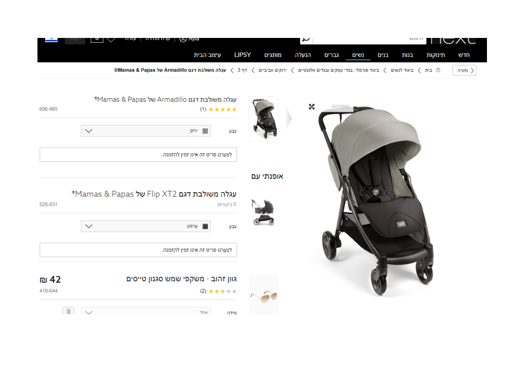Open the Ayla account profile icon
Viewport: 532px width, 376px height.
pos(183,39)
